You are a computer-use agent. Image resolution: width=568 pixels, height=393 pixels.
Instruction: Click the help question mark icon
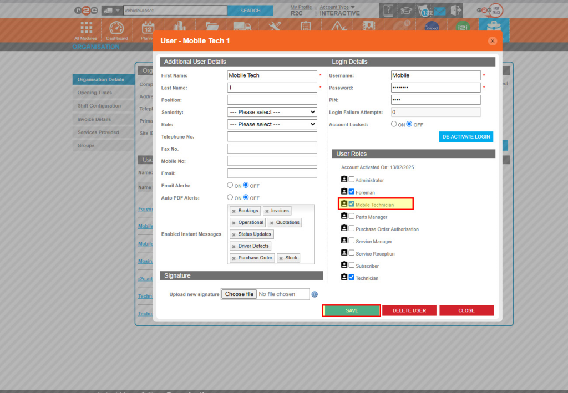click(388, 9)
